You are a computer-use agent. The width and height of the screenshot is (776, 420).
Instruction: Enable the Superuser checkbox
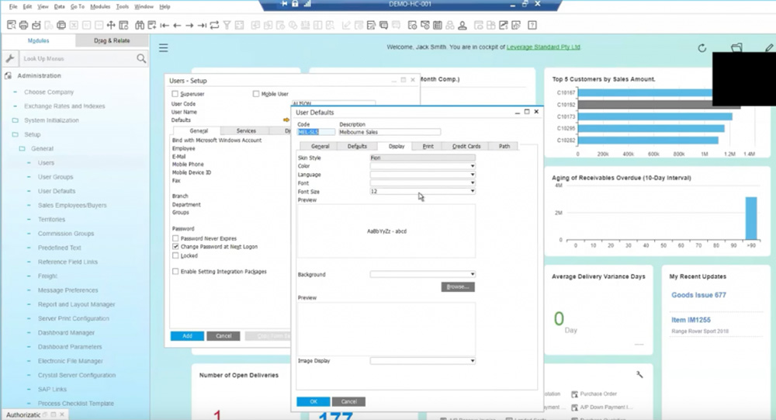tap(175, 94)
